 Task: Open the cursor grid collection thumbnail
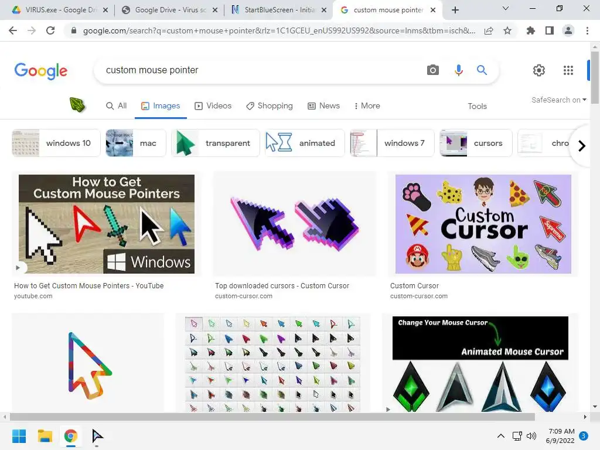[x=272, y=364]
